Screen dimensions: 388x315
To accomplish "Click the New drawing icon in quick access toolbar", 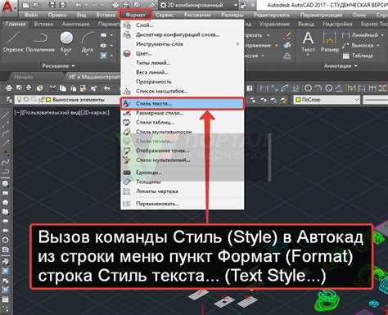I will point(25,5).
